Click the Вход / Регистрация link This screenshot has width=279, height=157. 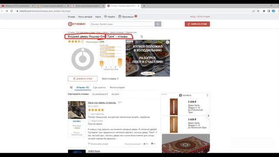pyautogui.click(x=200, y=17)
